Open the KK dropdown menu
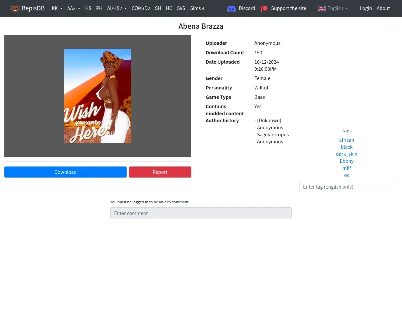This screenshot has width=402, height=335. pos(57,8)
